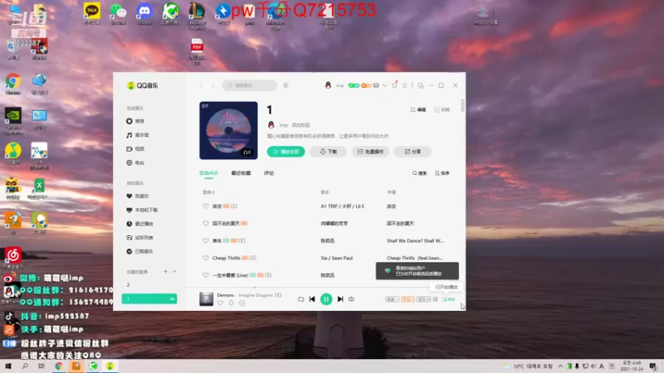664x373 pixels.
Task: Open the playback speed dropdown
Action: (x=392, y=299)
